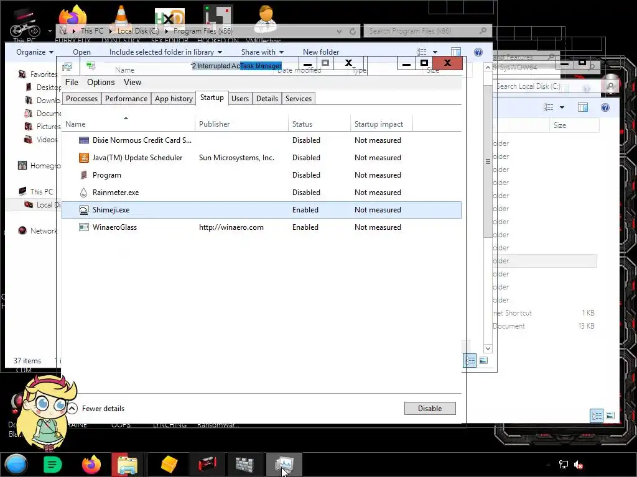Open the view options arrow in Local Disk window

[562, 107]
